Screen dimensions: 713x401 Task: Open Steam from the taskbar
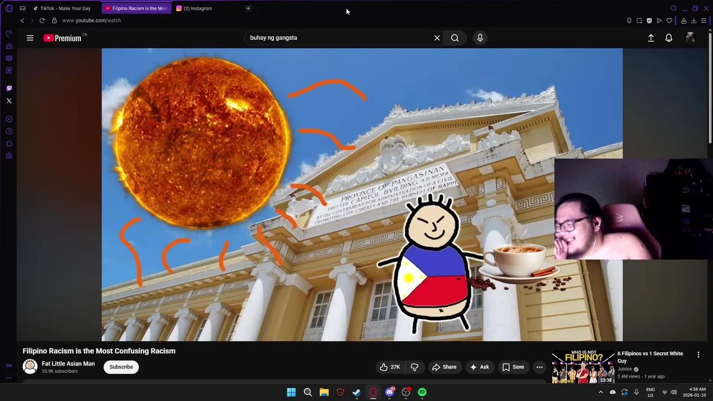coord(356,393)
